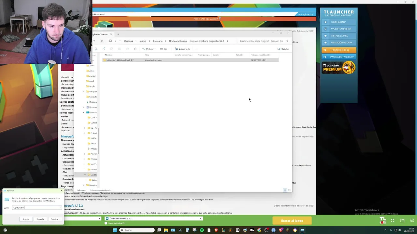Click Entrar al juego button in TLauncher
Viewport: 417px width, 234px height.
coord(292,221)
